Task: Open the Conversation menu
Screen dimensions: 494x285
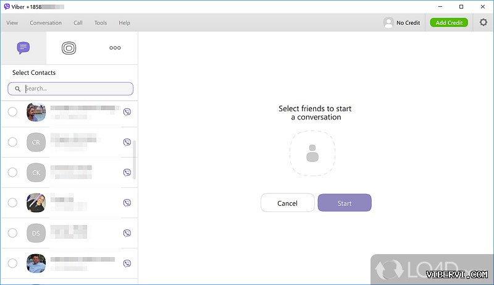Action: 46,23
